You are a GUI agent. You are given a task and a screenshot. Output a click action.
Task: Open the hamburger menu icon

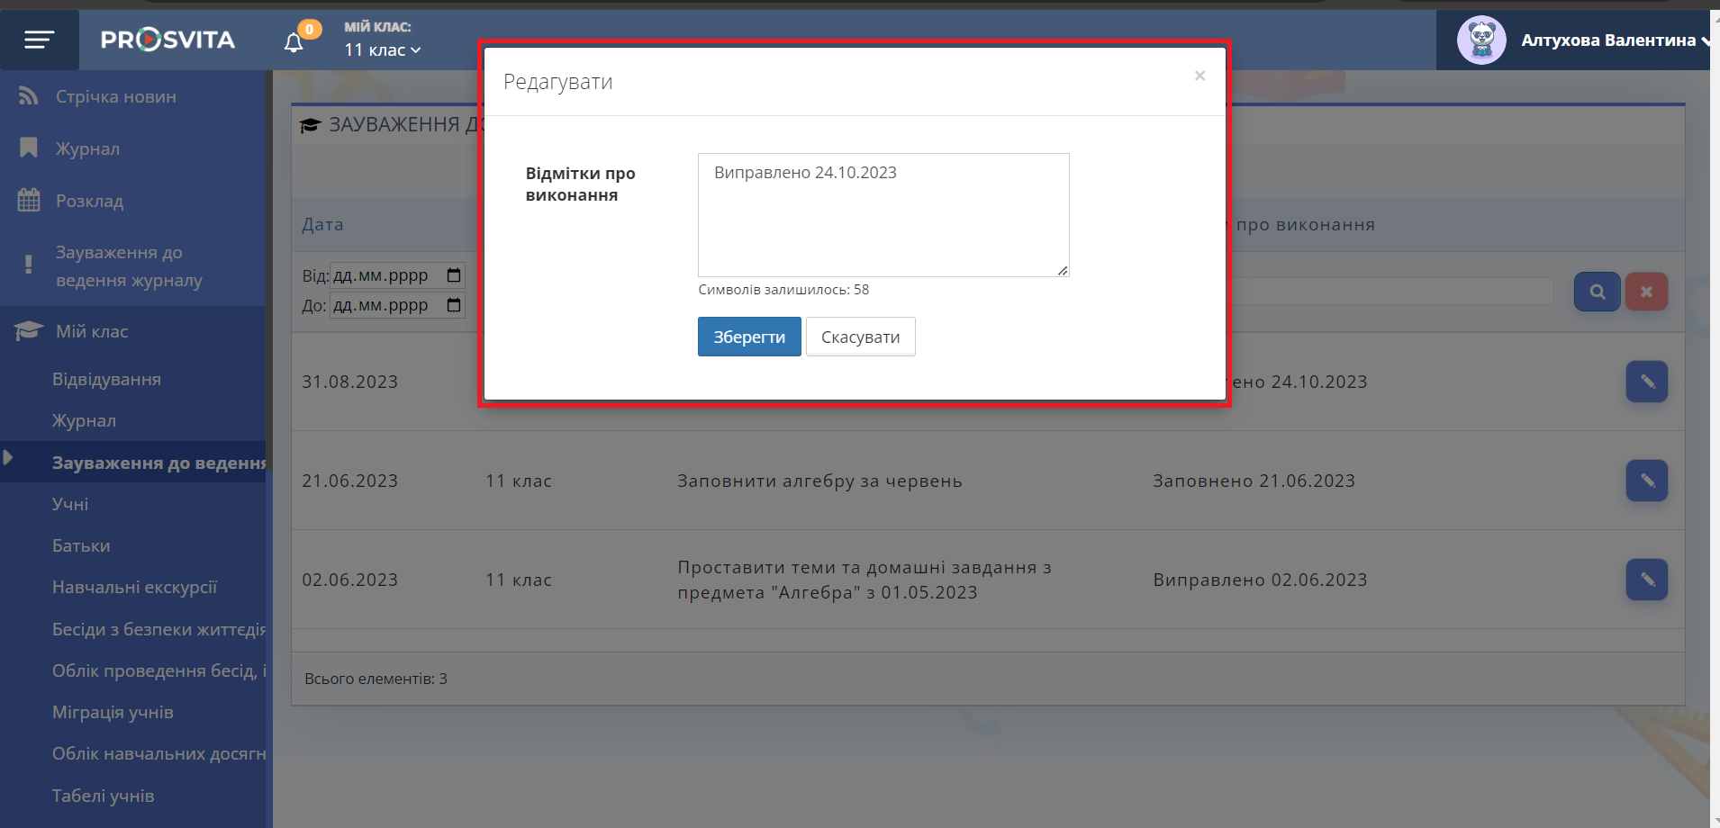click(x=39, y=40)
